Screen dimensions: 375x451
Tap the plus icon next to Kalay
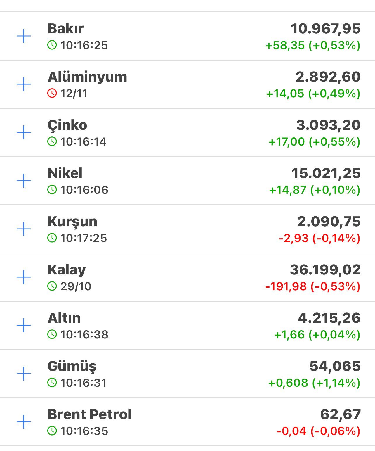(24, 277)
